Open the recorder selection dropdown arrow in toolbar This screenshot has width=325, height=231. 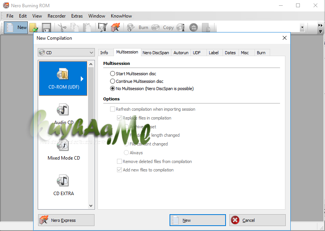tap(302, 27)
